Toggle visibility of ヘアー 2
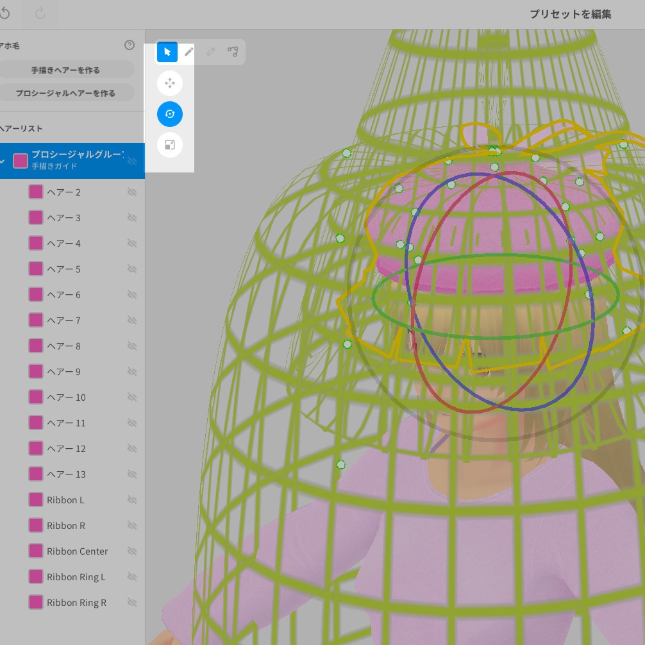Screen dimensions: 645x645 [x=131, y=192]
